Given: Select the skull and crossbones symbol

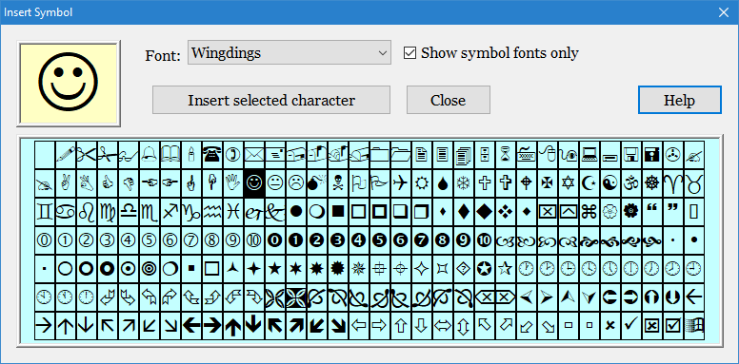Looking at the screenshot, I should 338,182.
